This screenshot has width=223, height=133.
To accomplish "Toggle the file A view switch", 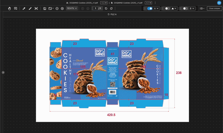I will (150, 9).
